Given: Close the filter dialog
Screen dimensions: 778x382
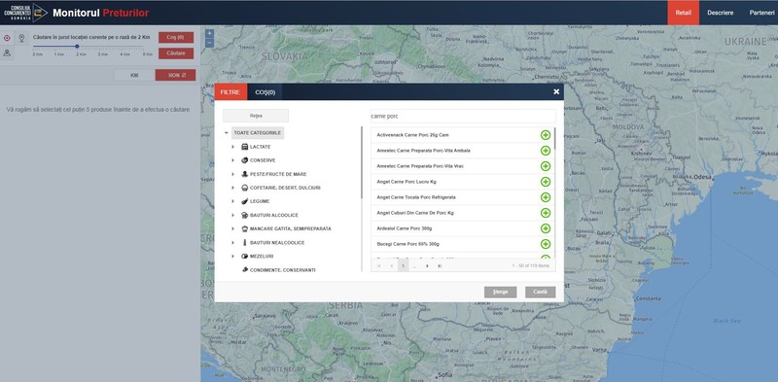Looking at the screenshot, I should pos(556,91).
